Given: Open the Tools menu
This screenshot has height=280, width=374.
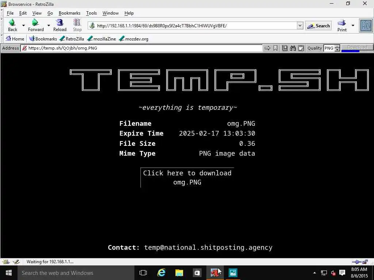Looking at the screenshot, I should 91,13.
